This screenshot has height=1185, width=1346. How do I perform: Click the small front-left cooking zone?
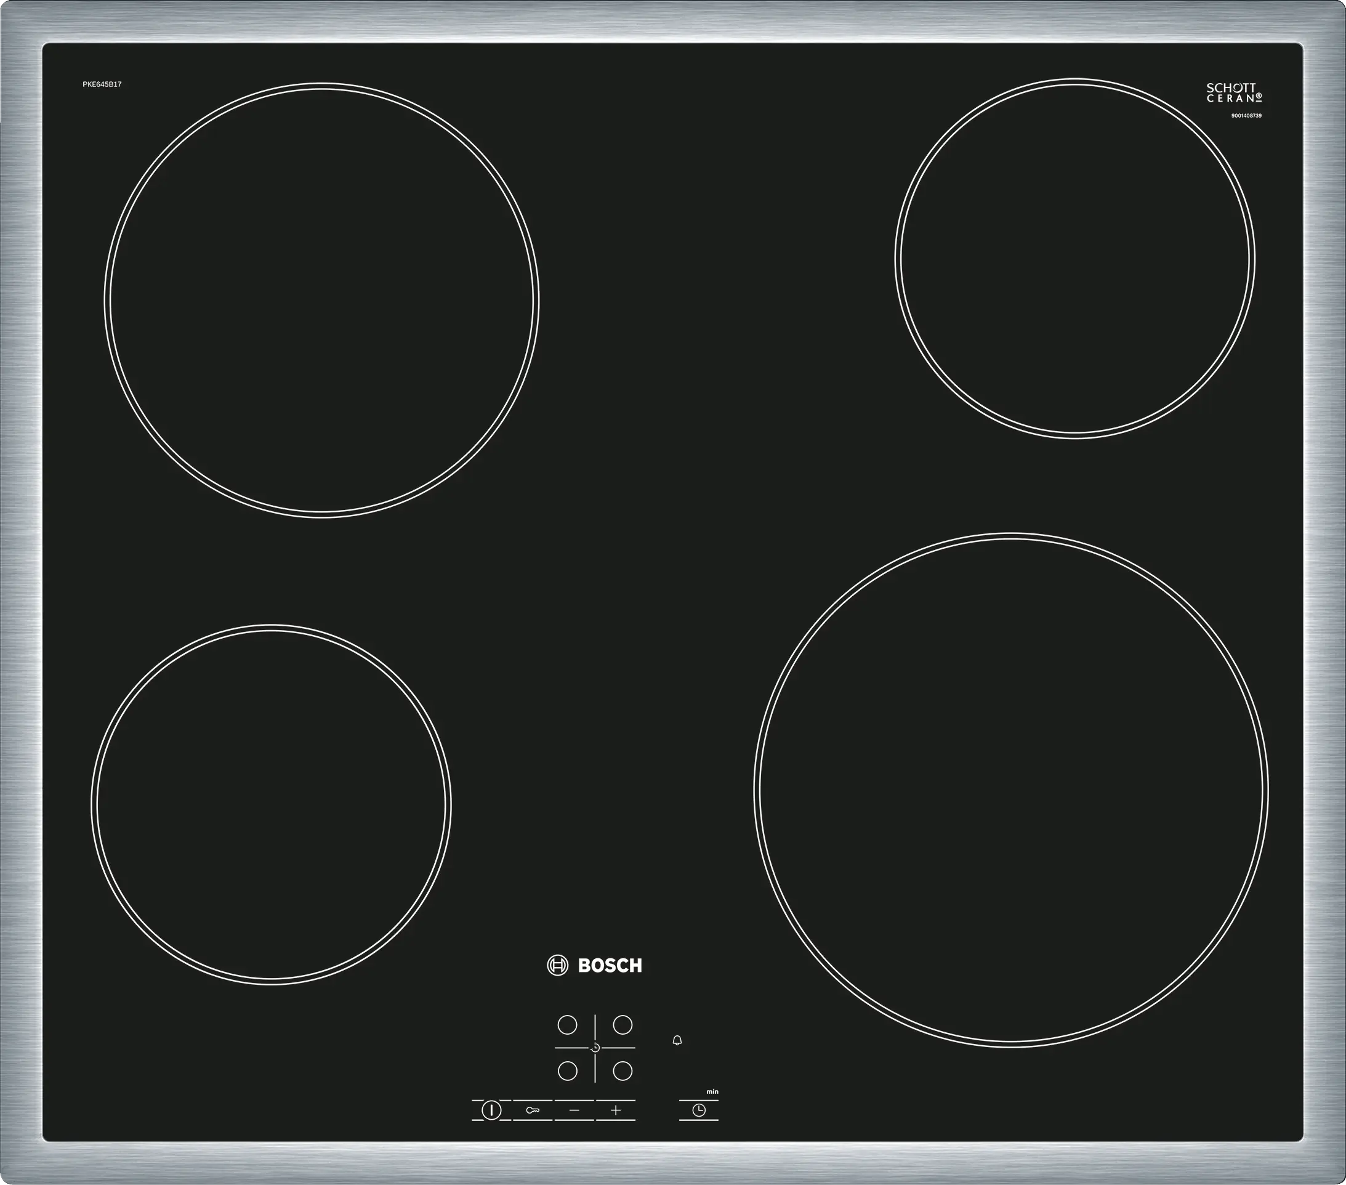tap(271, 804)
